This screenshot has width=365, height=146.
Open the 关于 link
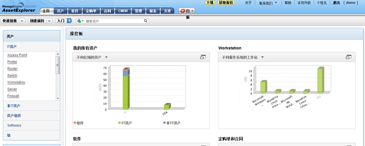click(x=248, y=3)
